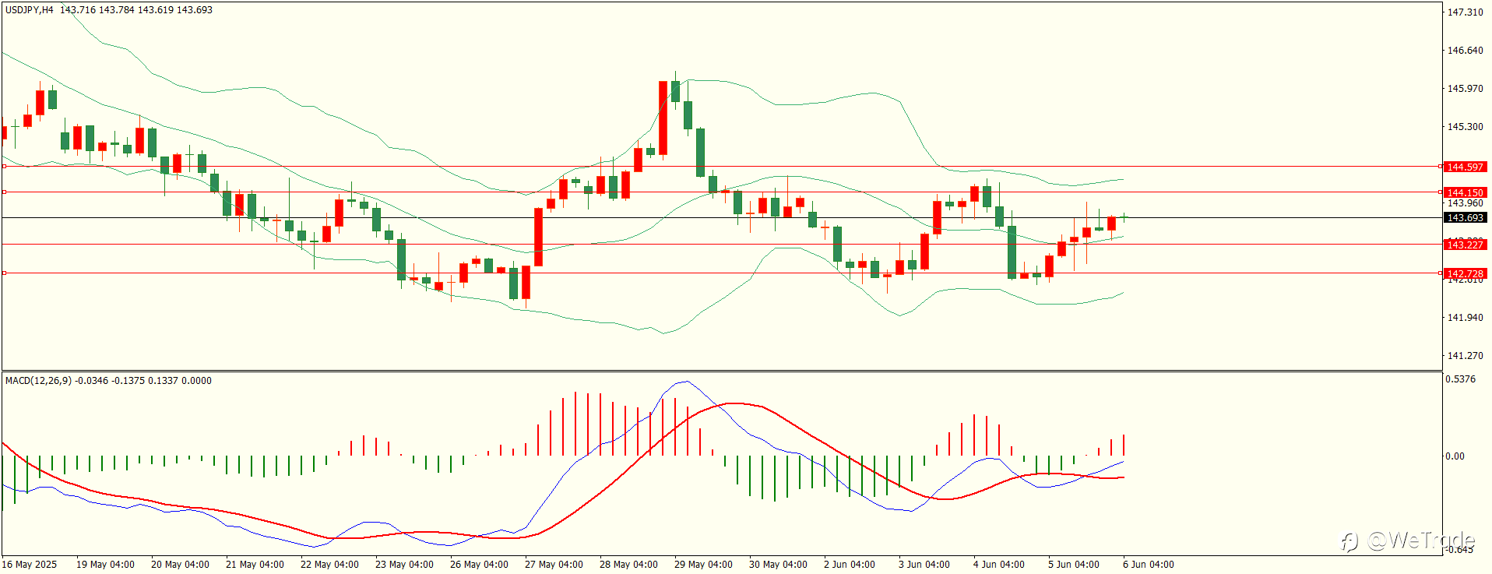Select the 0.5376 MACD scale value
Screen dimensions: 1492x574
(1460, 379)
